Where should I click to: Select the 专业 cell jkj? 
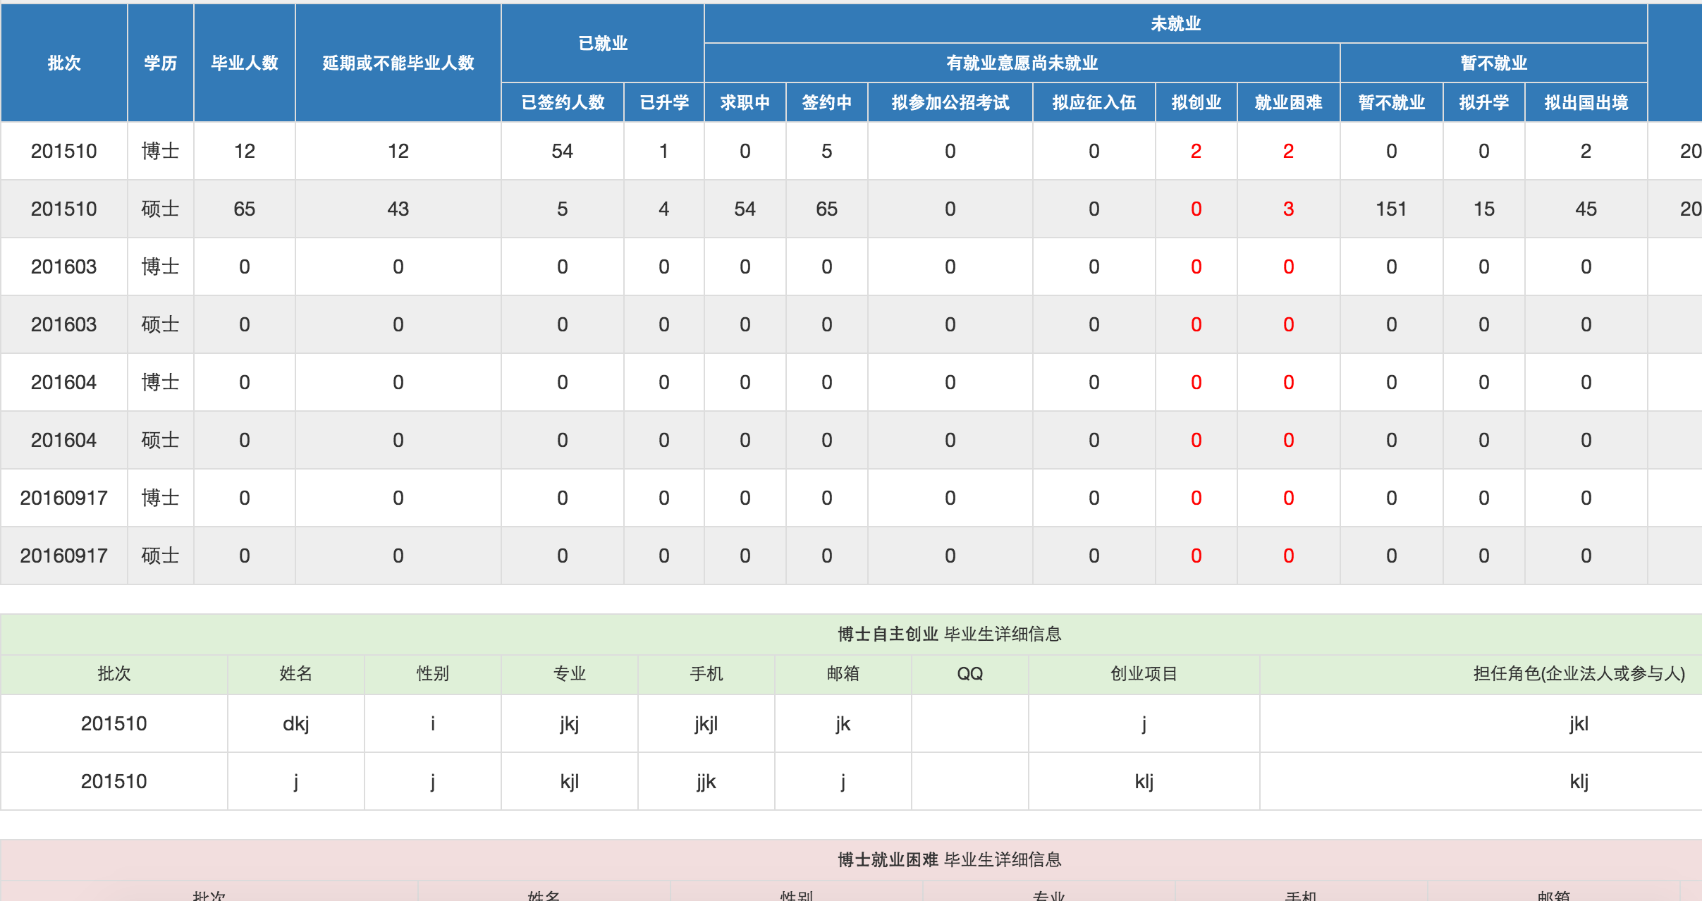[x=570, y=723]
